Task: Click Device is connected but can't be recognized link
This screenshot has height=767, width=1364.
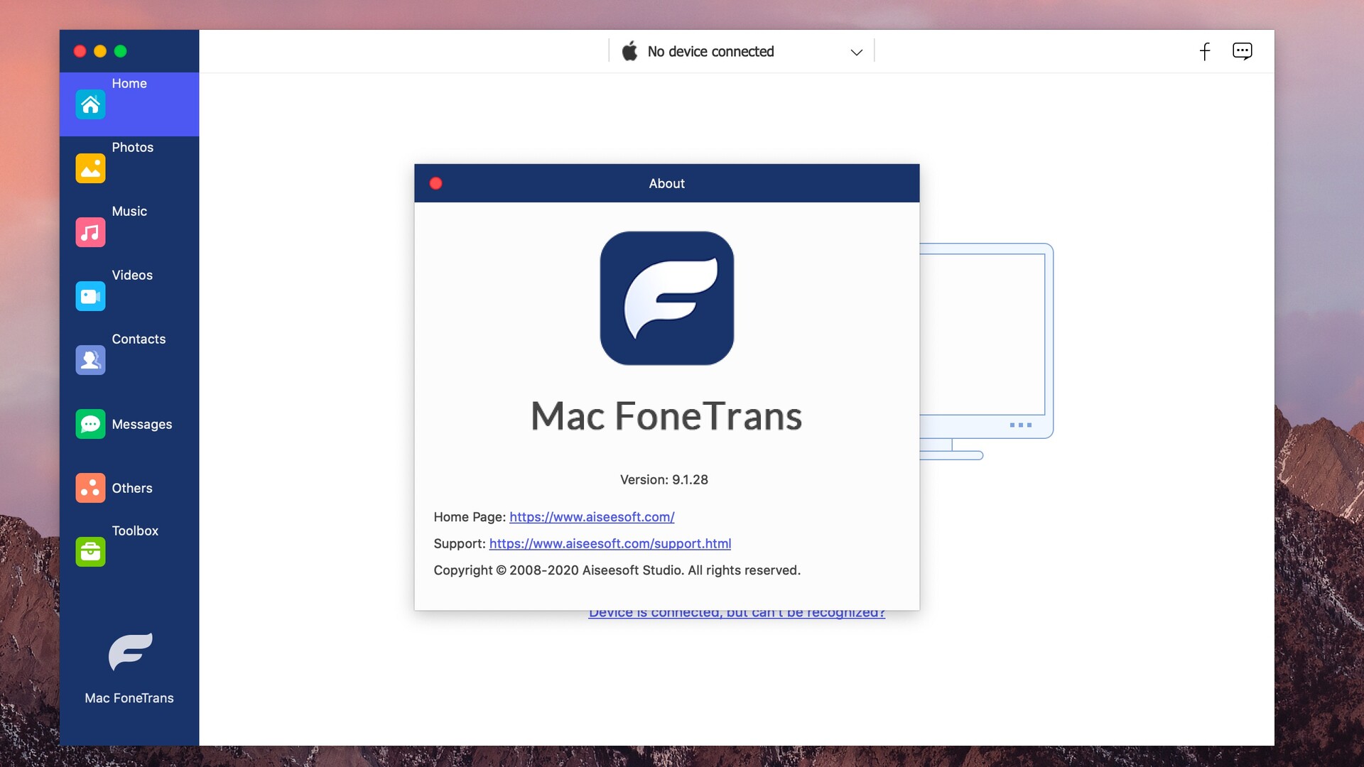Action: [x=737, y=614]
